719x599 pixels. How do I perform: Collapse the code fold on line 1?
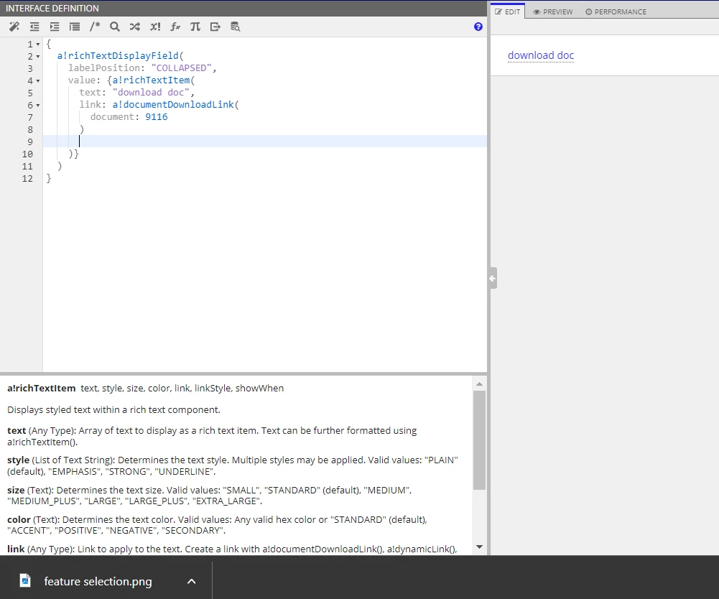[x=38, y=45]
